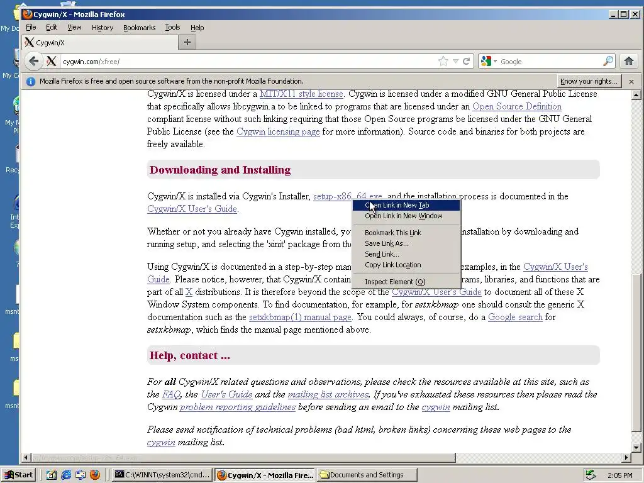Viewport: 644px width, 483px height.
Task: Open the View menu
Action: point(74,28)
